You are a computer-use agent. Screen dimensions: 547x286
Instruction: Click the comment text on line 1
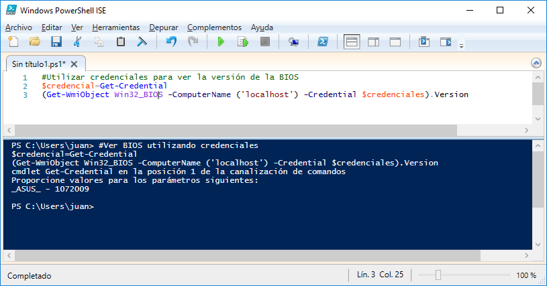170,77
